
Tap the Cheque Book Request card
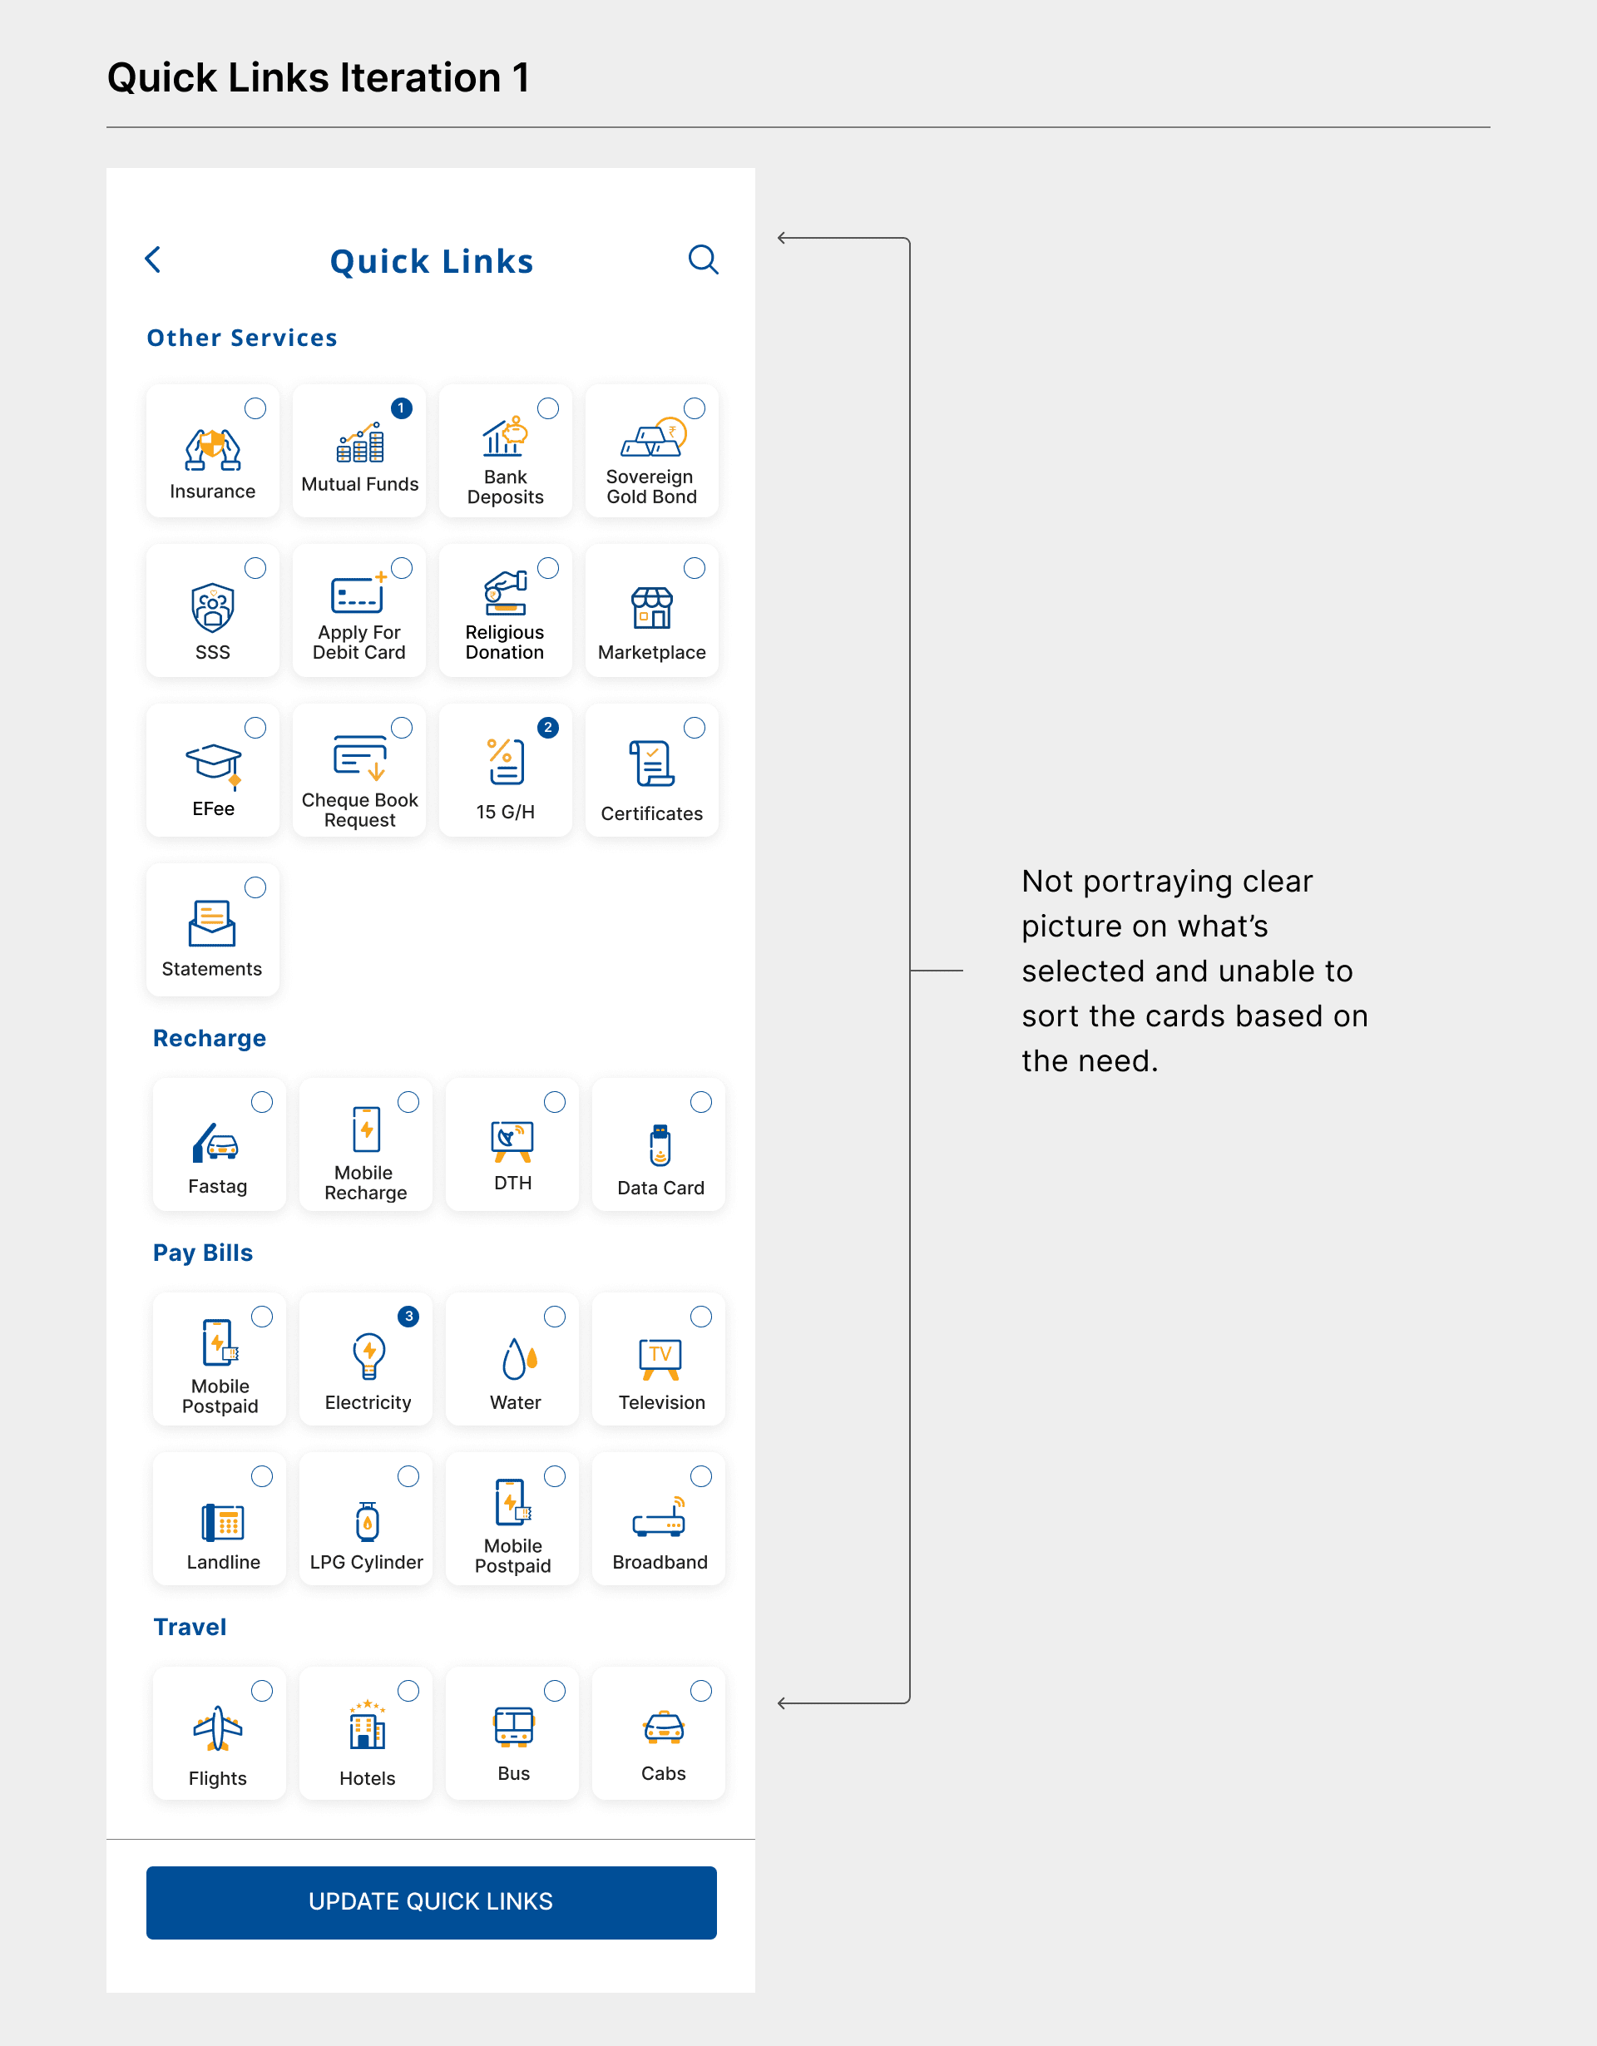click(x=358, y=771)
